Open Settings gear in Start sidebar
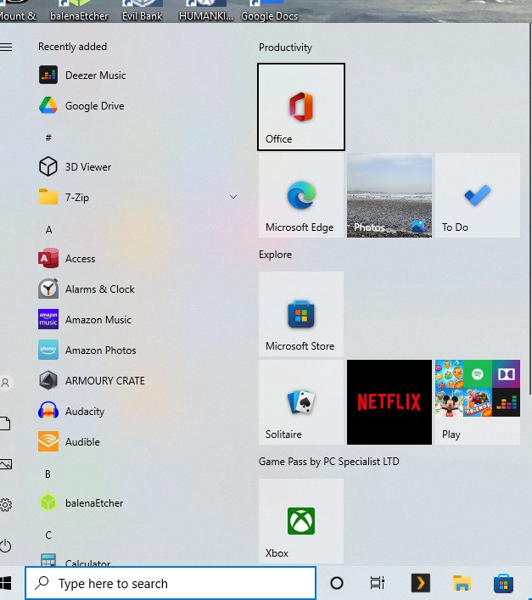 pos(5,505)
